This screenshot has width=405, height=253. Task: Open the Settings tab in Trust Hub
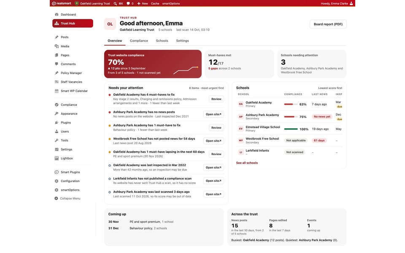182,41
